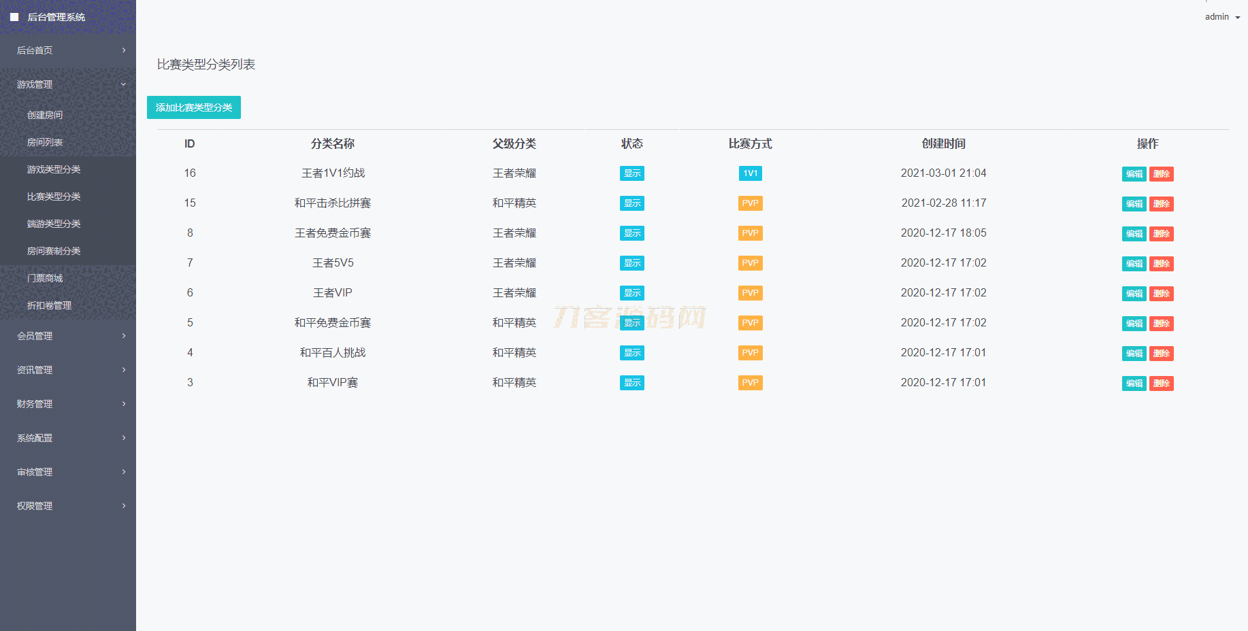Click 编辑 on the 王者5V5 row
The image size is (1248, 631).
pos(1134,263)
